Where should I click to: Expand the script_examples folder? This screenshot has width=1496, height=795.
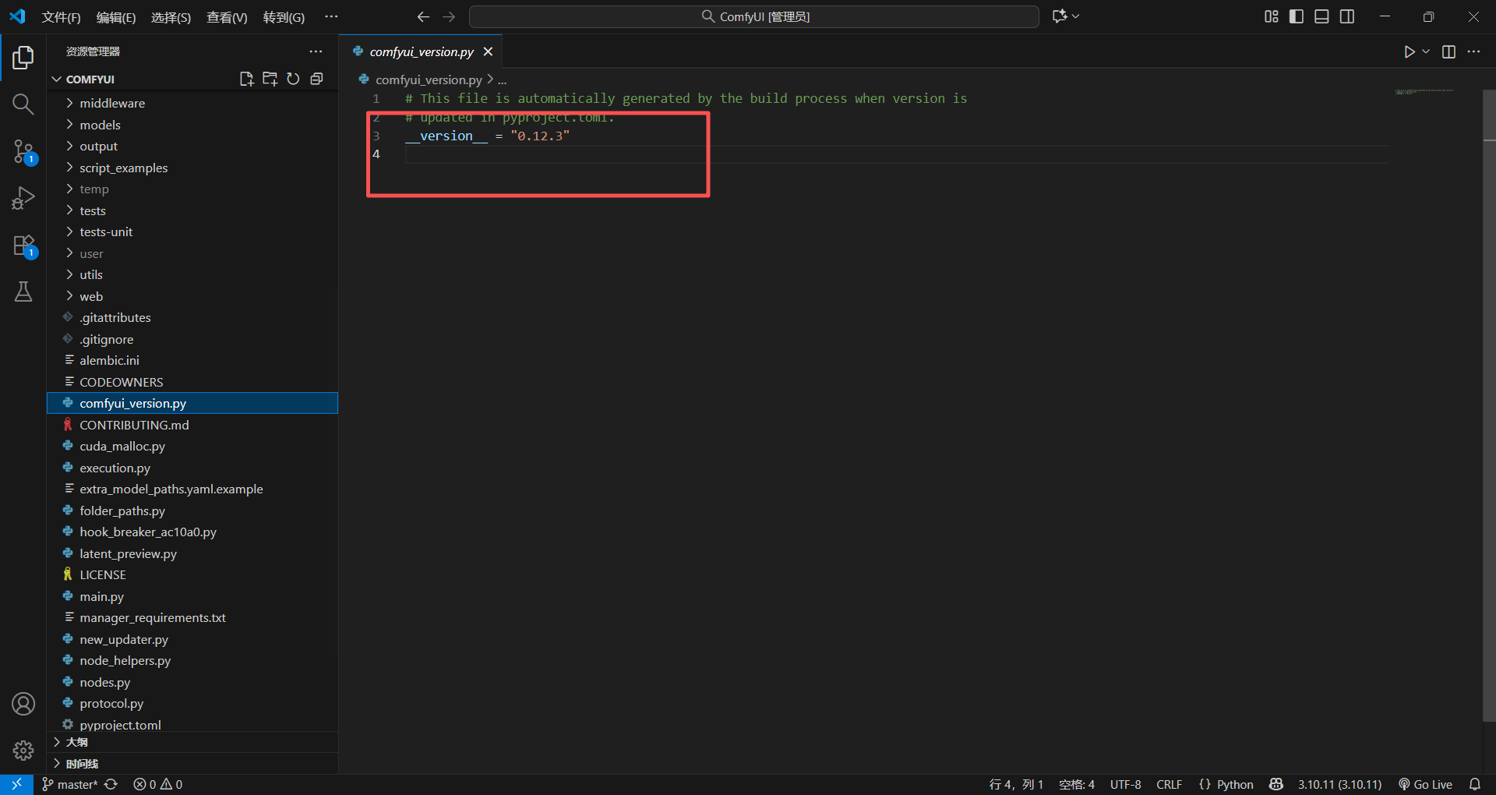(192, 168)
